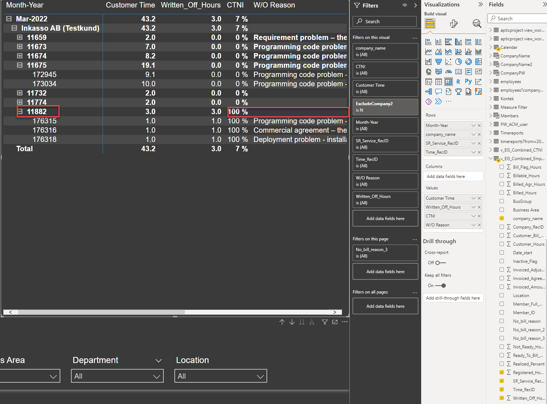
Task: Select the card visual icon
Action: tap(459, 72)
